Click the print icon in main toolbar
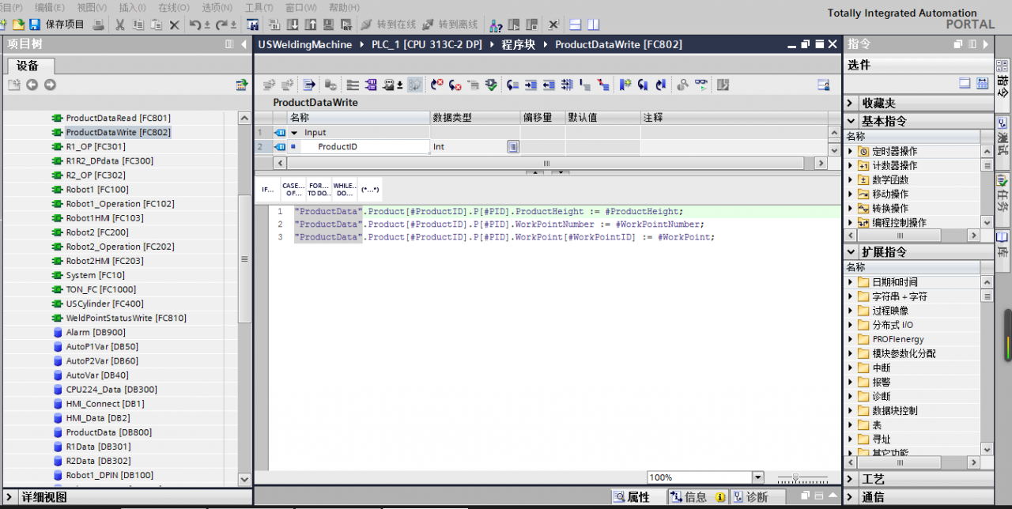Screen dimensions: 1012x509 (x=99, y=25)
